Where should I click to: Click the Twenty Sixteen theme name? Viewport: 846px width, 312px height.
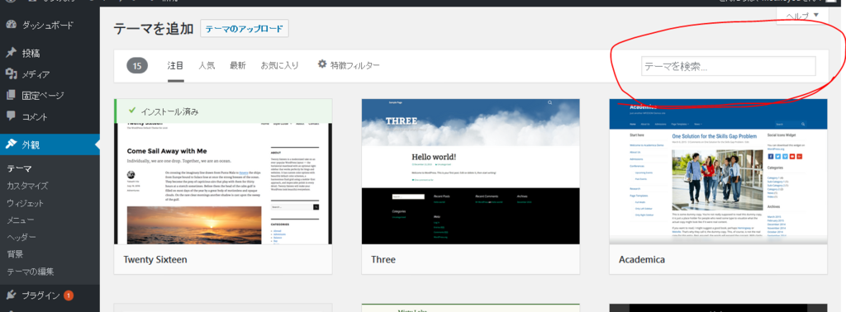pyautogui.click(x=155, y=259)
